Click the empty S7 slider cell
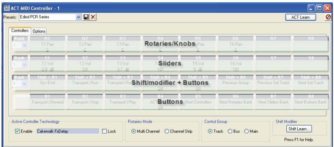The height and width of the screenshot is (147, 334). tap(273, 64)
